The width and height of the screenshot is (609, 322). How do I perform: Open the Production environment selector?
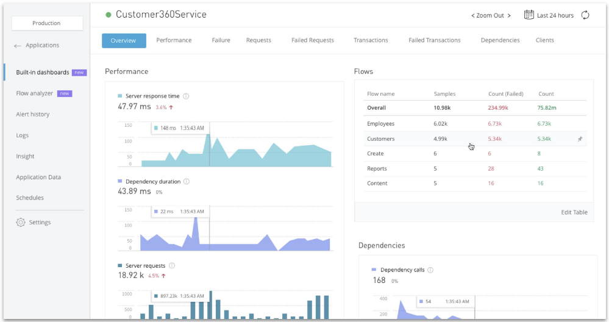tap(47, 23)
